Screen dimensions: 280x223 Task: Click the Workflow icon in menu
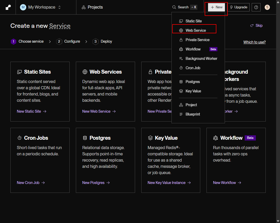click(181, 49)
